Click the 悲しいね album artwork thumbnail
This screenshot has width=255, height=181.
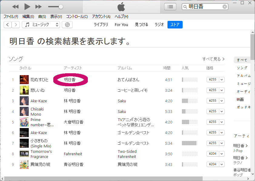pos(24,90)
